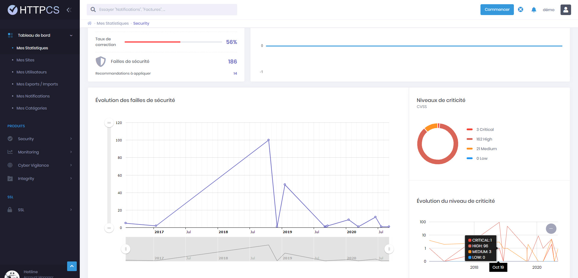Click the notification bell icon
Viewport: 578px width, 278px height.
click(534, 10)
